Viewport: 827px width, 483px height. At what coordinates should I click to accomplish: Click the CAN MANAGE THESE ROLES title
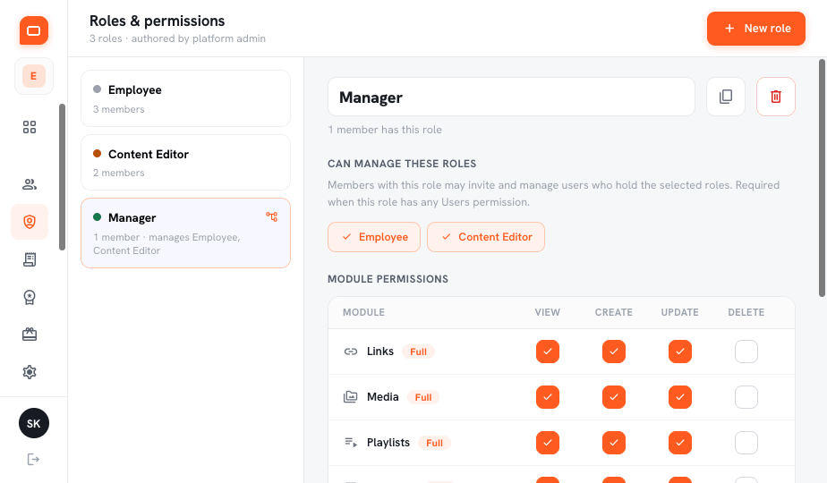click(402, 164)
